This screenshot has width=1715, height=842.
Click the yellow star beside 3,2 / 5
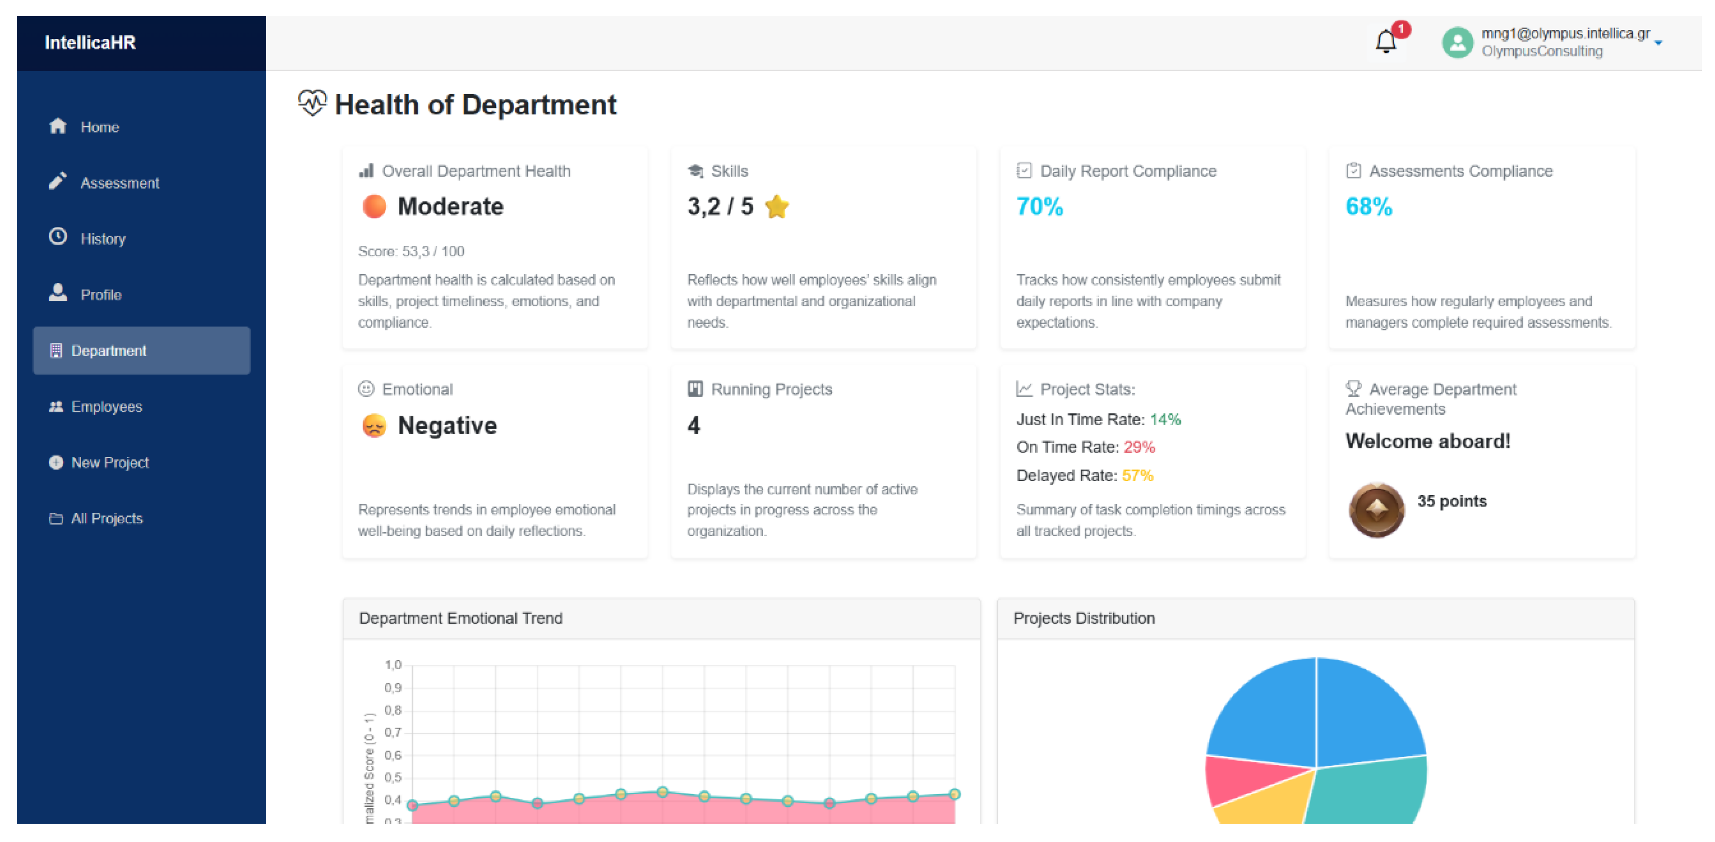[x=777, y=206]
